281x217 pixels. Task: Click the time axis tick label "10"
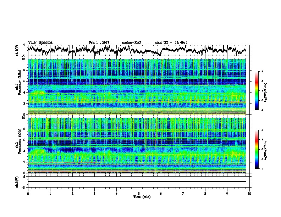pyautogui.click(x=249, y=194)
